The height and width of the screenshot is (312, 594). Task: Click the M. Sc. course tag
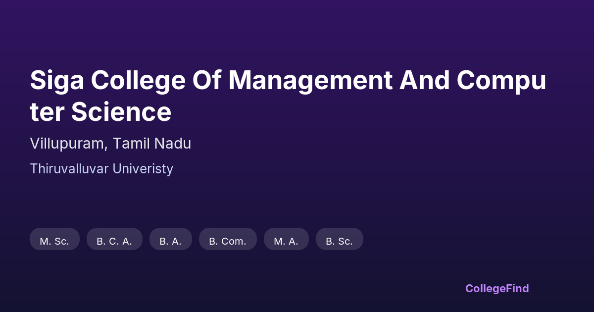(54, 241)
